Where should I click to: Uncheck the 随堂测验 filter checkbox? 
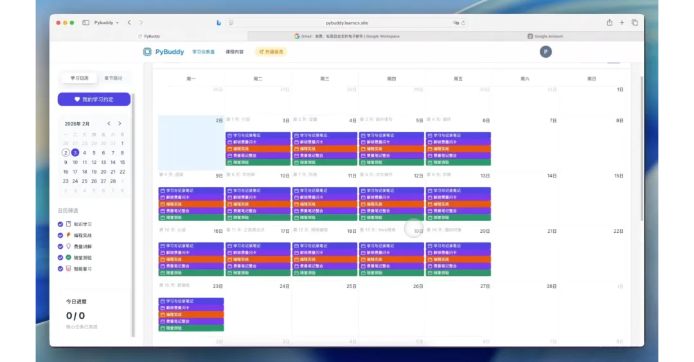point(60,257)
